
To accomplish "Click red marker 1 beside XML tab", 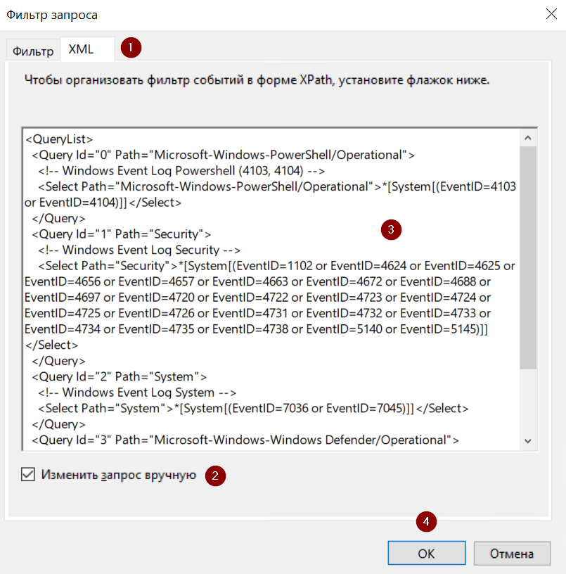I will pos(131,48).
